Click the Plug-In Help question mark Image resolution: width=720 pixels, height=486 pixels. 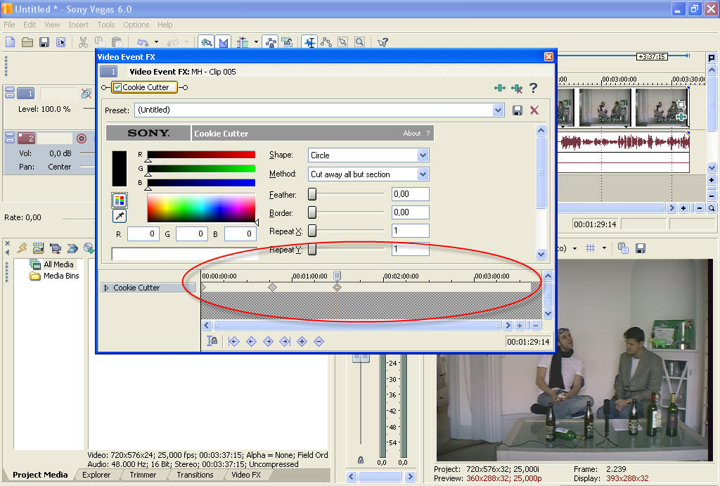click(533, 88)
